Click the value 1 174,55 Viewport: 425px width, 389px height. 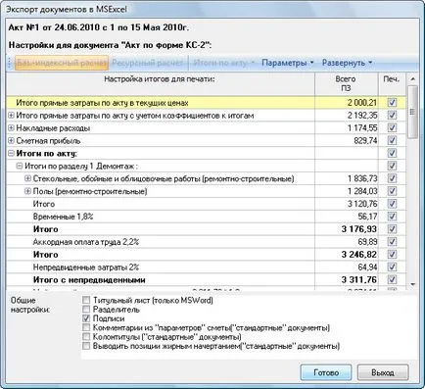(362, 128)
